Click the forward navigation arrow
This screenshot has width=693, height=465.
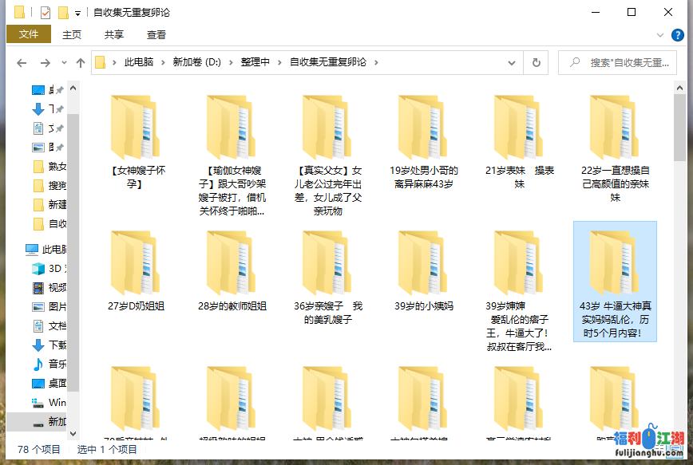click(x=45, y=62)
